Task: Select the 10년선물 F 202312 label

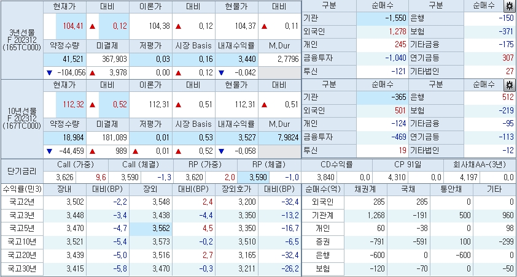Action: (x=21, y=118)
